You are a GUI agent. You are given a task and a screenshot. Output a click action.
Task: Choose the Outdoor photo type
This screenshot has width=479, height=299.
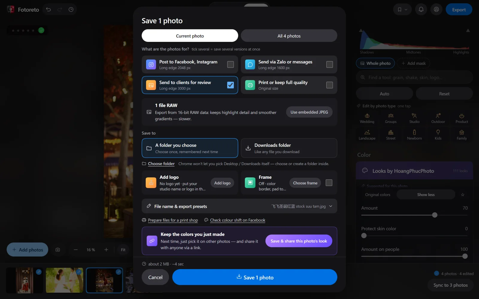point(438,118)
